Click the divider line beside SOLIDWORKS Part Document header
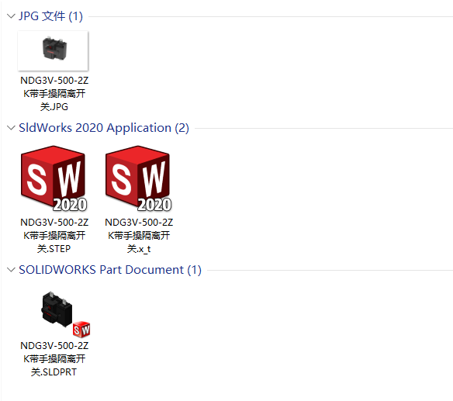Image resolution: width=453 pixels, height=401 pixels. pos(330,271)
